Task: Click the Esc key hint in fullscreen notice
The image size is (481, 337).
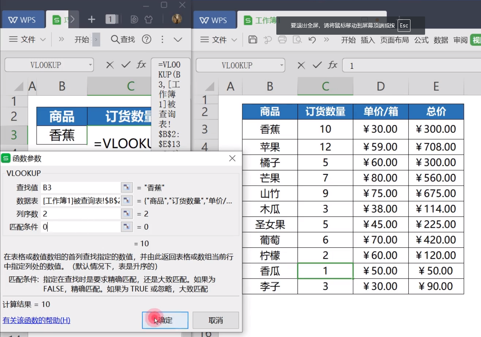Action: click(404, 26)
